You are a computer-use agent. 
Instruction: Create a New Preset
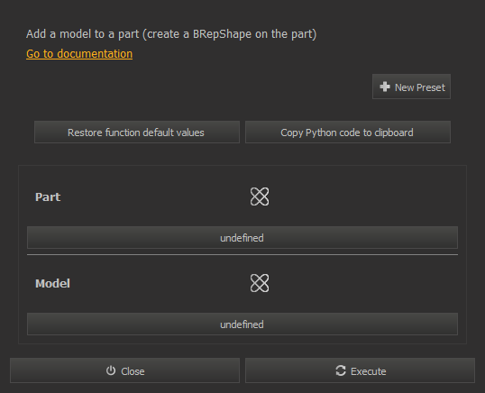411,87
